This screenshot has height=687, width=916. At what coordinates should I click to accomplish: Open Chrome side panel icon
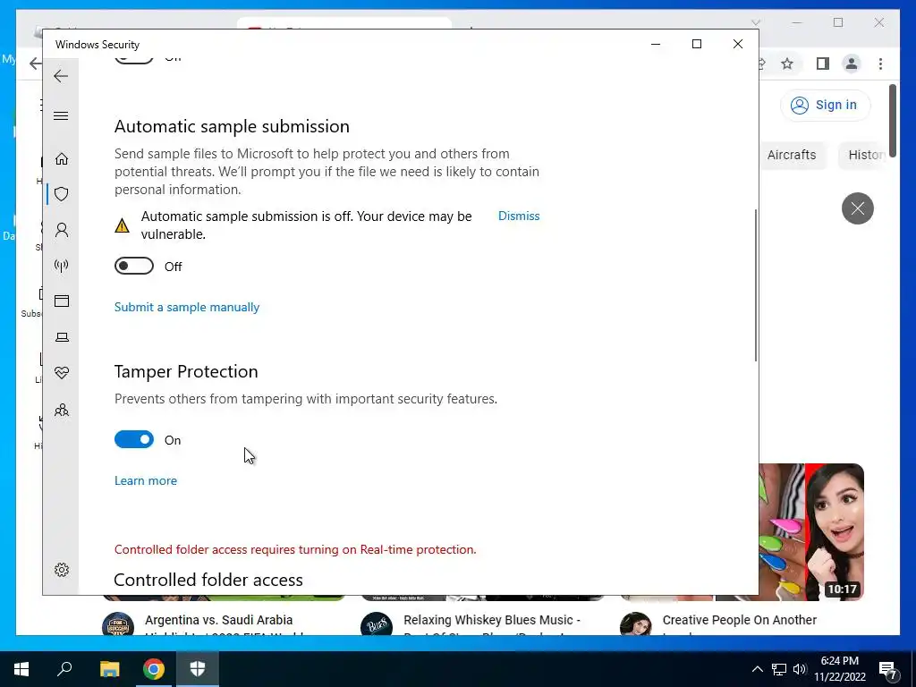click(823, 64)
